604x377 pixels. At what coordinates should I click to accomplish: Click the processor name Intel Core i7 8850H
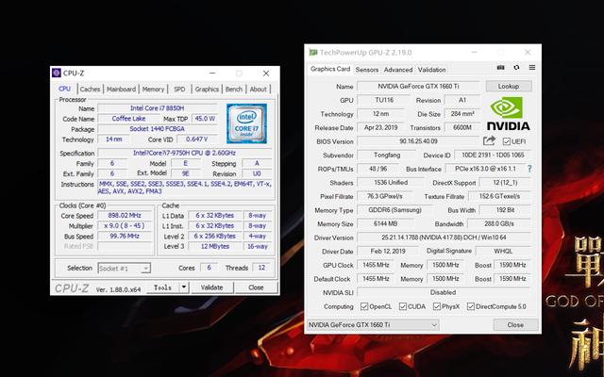[x=158, y=108]
